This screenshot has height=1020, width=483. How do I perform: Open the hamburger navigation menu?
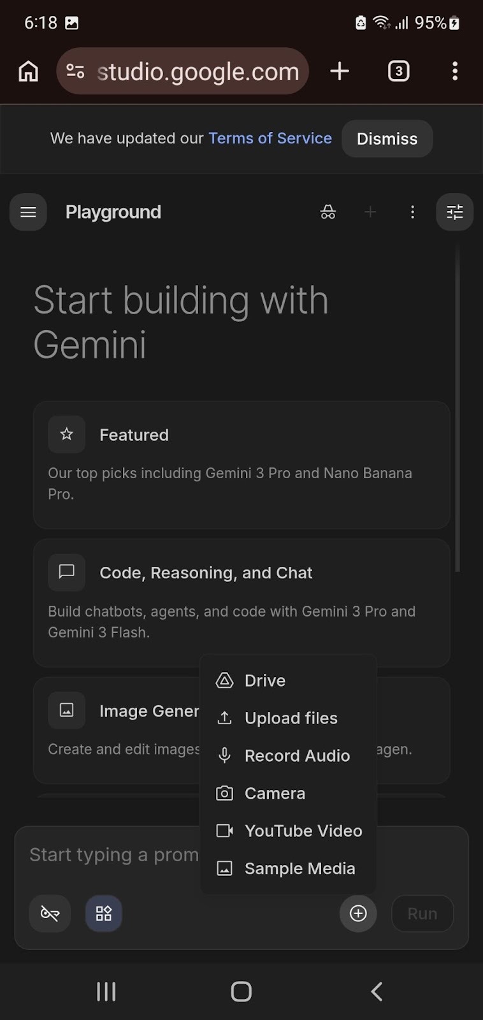tap(28, 212)
